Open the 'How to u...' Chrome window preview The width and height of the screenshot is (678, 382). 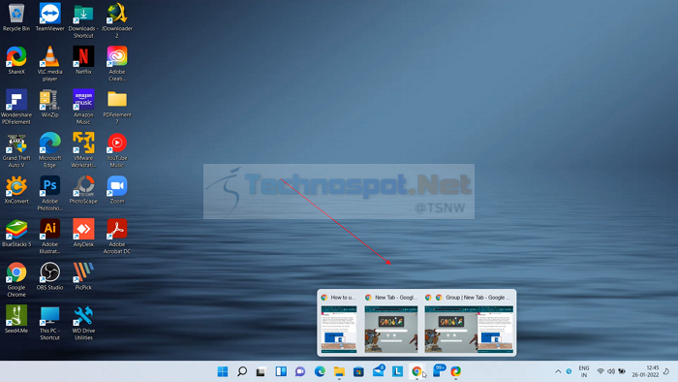point(339,323)
